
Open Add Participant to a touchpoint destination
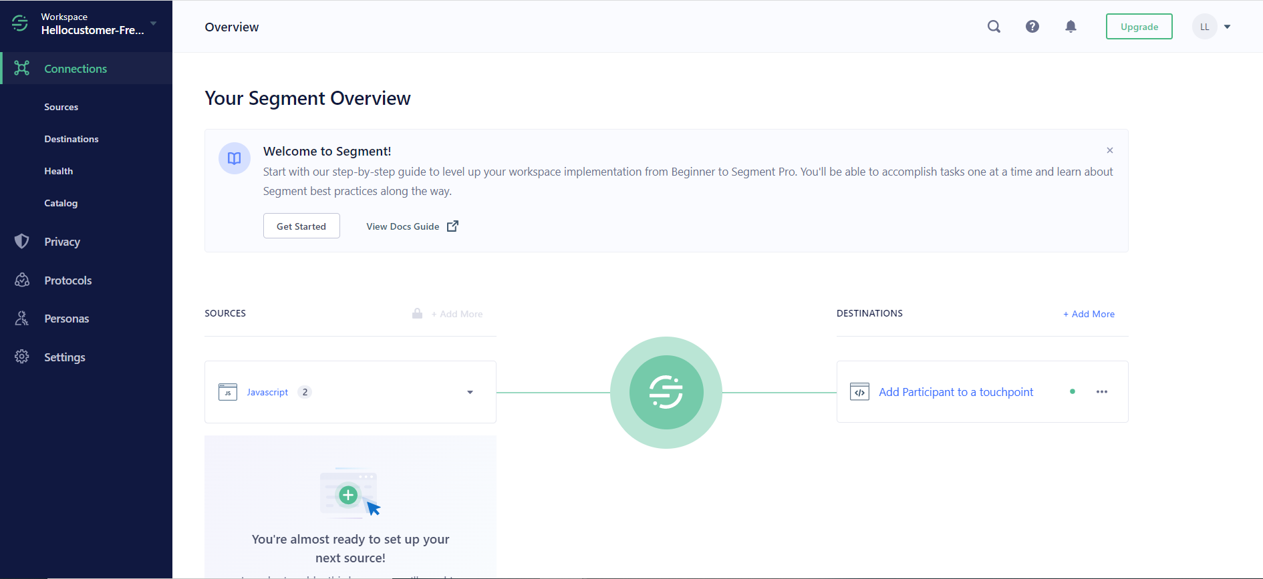click(956, 392)
